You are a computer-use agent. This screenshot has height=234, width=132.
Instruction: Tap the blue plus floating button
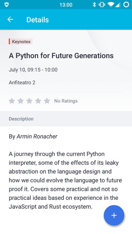tap(114, 215)
